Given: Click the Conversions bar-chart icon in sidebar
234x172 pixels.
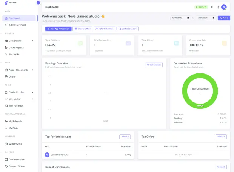Looking at the screenshot, I should click(6, 41).
